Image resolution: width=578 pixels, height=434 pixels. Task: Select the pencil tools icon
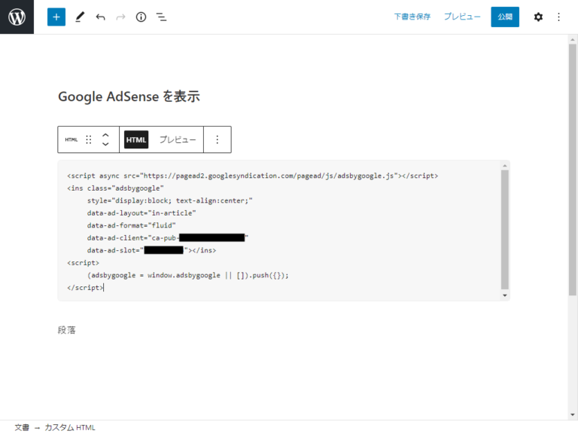pyautogui.click(x=80, y=17)
